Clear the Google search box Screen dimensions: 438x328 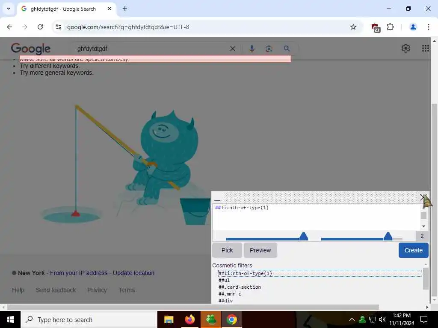point(232,49)
